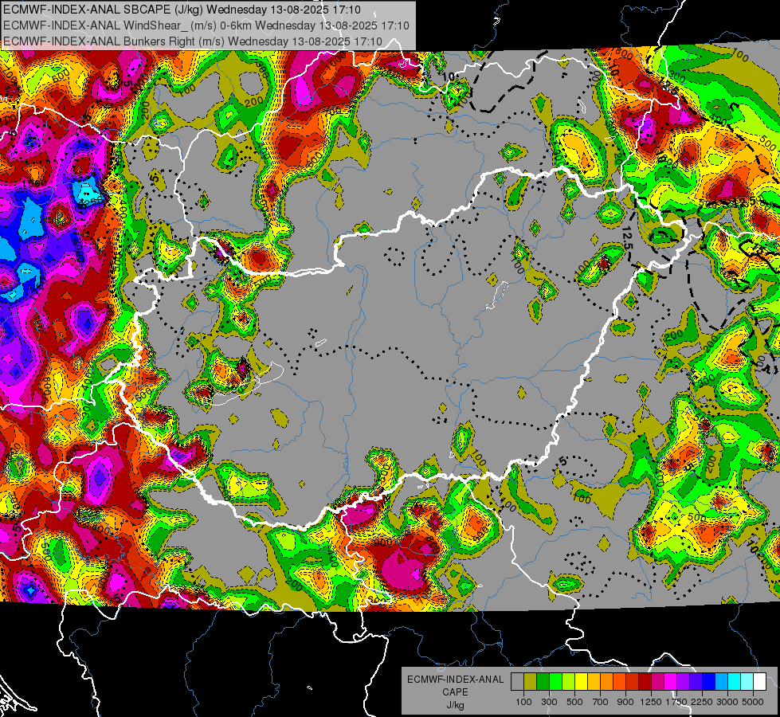Select the orange swatch after 700
The image size is (780, 717).
(606, 682)
